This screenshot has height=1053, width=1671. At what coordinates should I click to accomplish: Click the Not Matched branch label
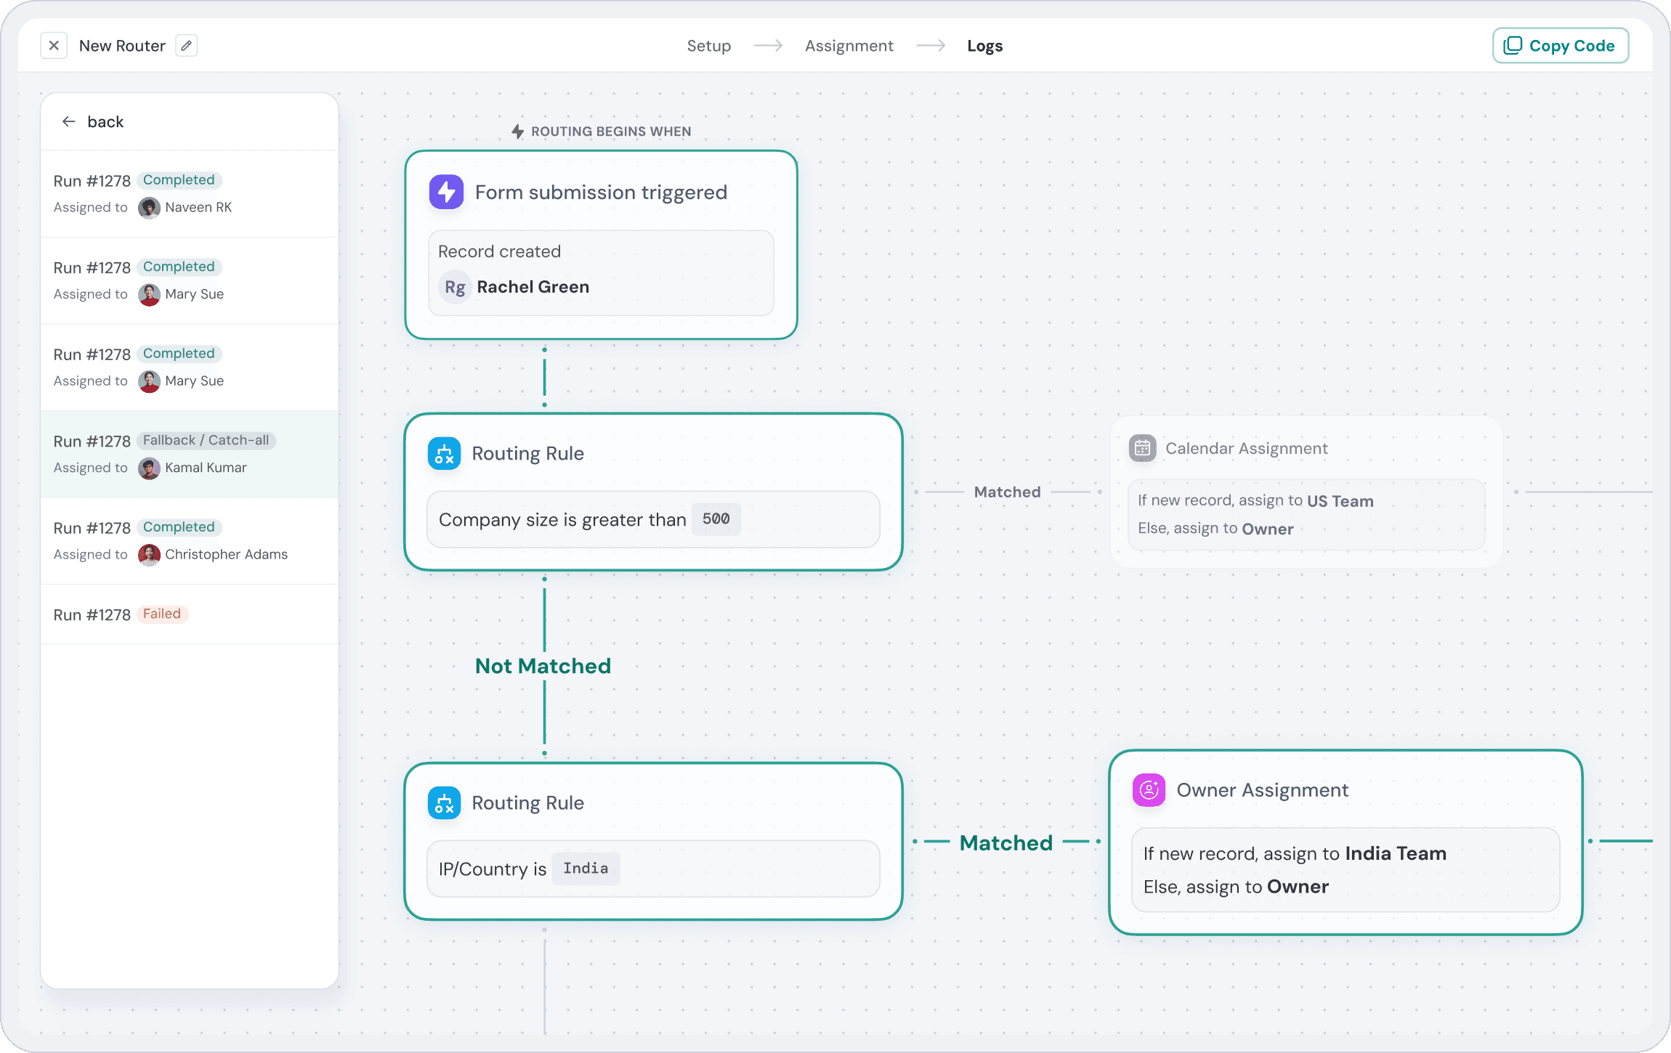click(543, 666)
